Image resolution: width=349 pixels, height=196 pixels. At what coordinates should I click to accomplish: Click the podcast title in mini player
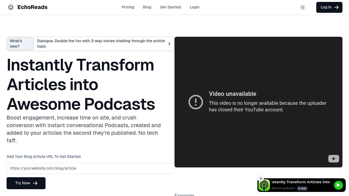301,182
